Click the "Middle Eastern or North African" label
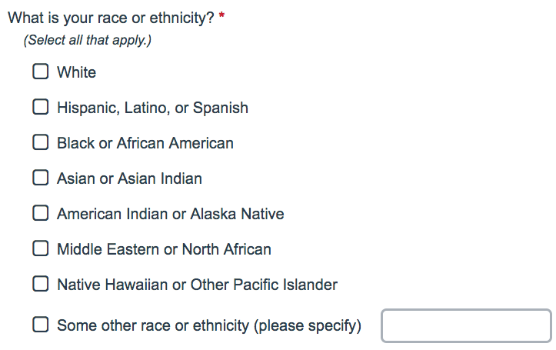 coord(164,249)
